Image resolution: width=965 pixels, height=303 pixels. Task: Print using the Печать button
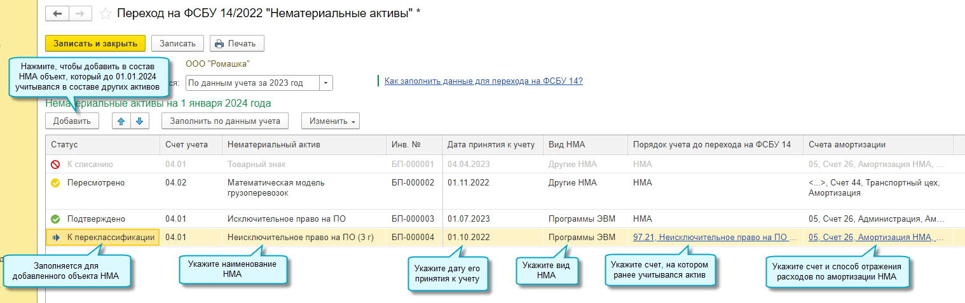tap(236, 43)
